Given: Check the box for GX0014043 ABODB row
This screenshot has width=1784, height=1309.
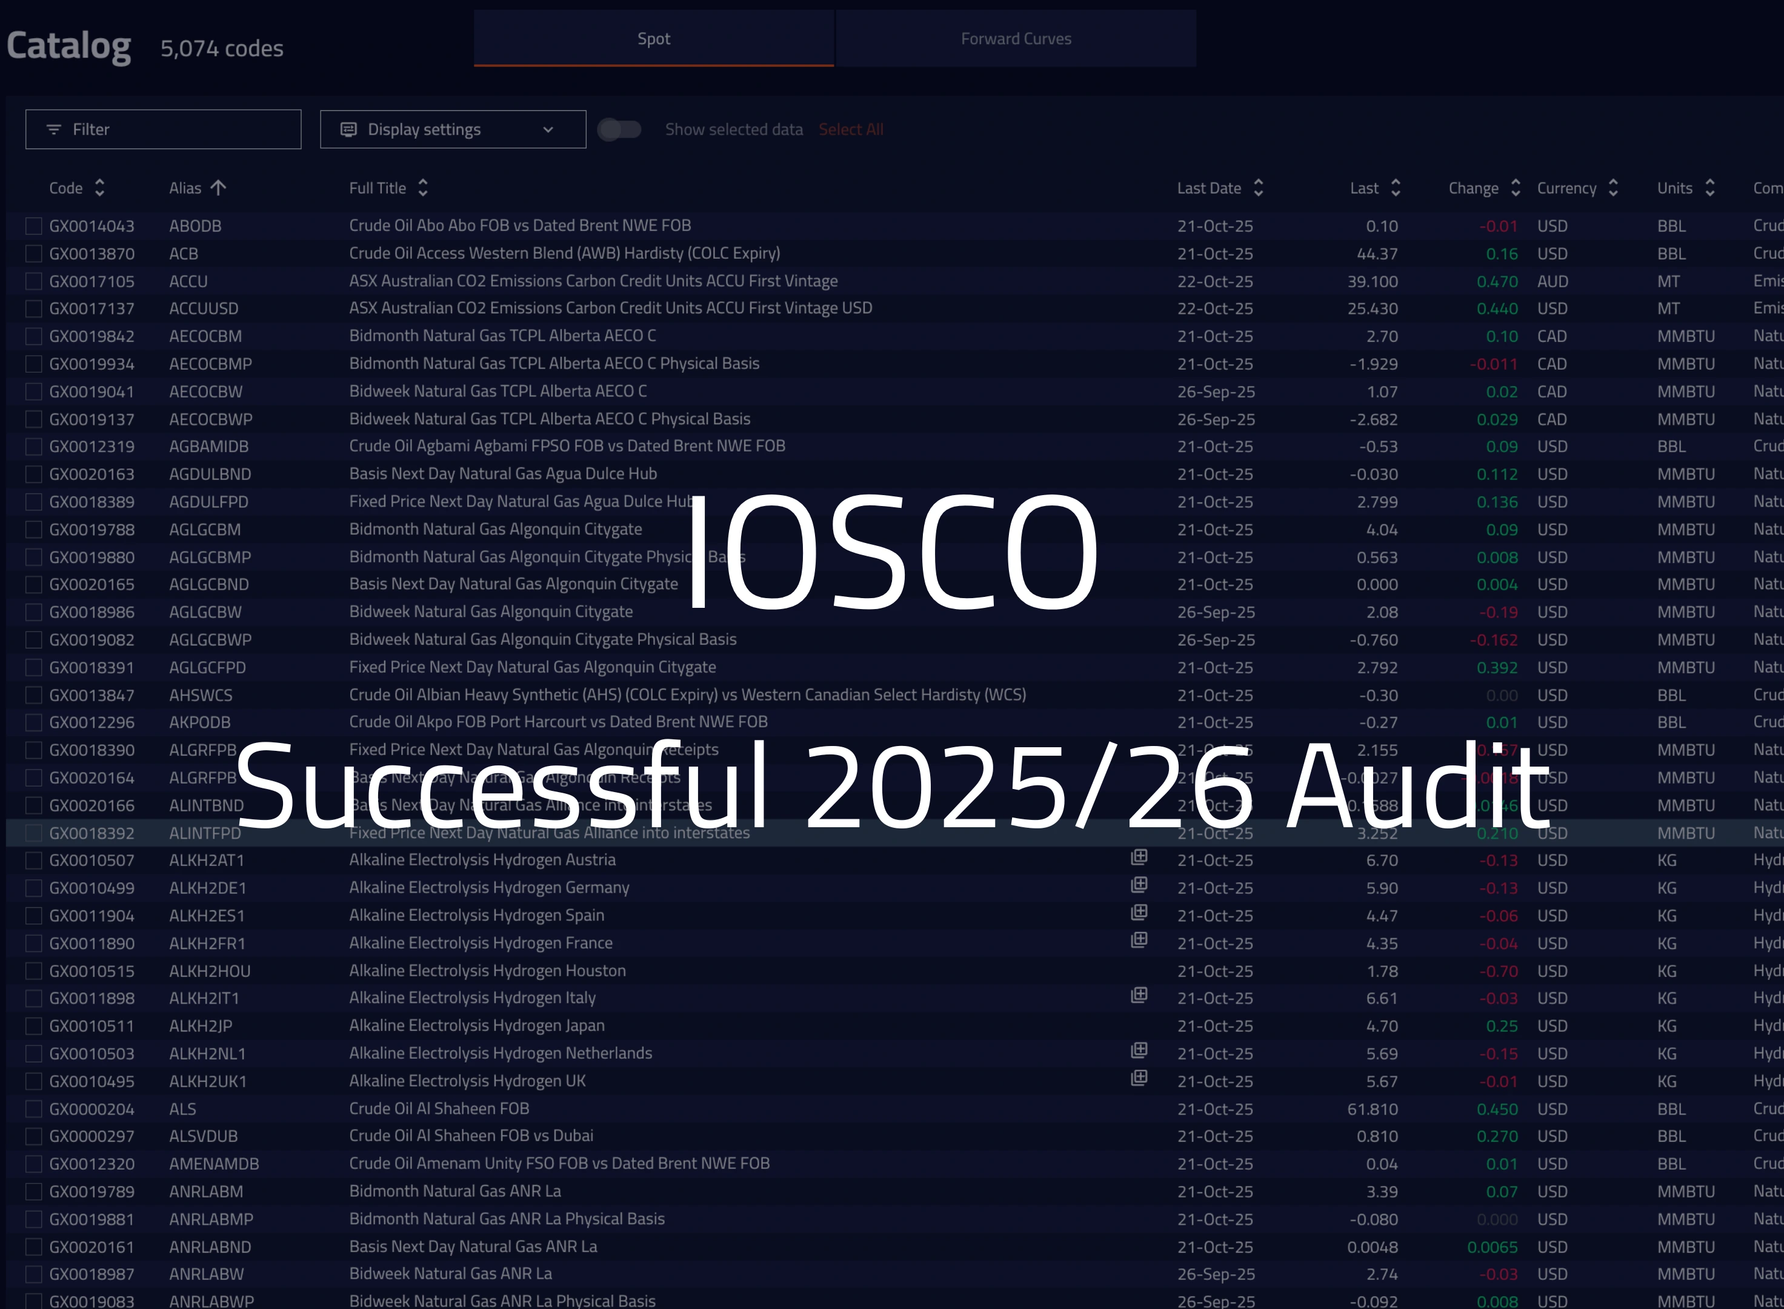Looking at the screenshot, I should pyautogui.click(x=33, y=227).
